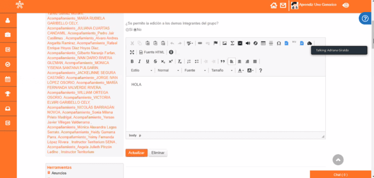Open the background color picker

[x=250, y=71]
